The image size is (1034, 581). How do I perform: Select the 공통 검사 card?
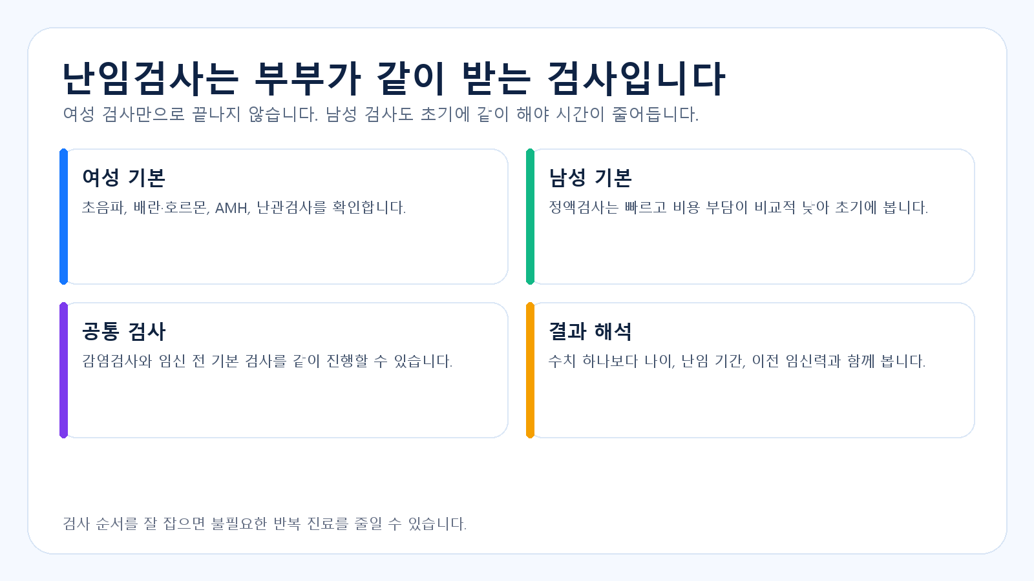(x=284, y=370)
